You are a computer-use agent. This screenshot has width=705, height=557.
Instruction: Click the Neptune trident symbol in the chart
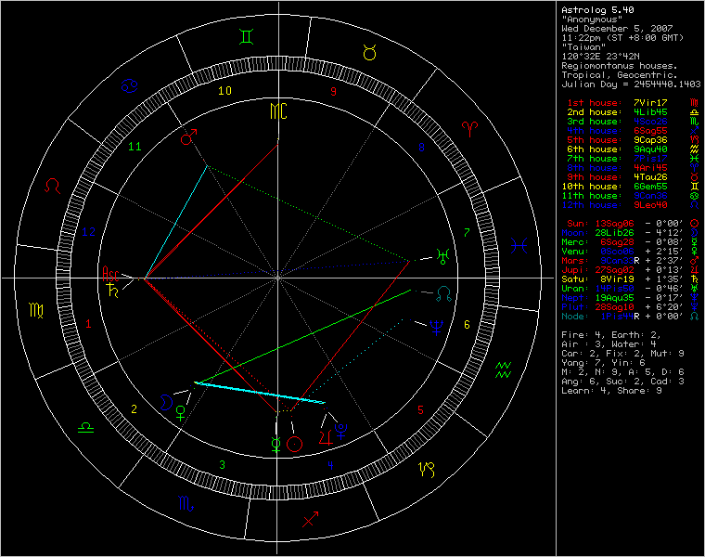pos(436,327)
